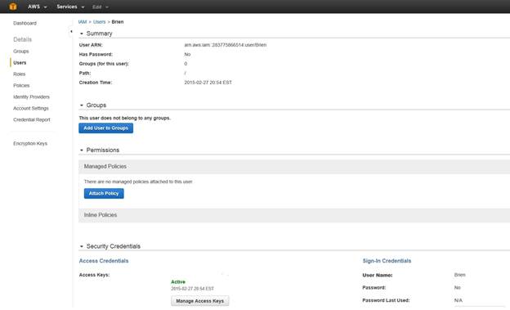
Task: Open Policies in the sidebar
Action: tap(21, 85)
